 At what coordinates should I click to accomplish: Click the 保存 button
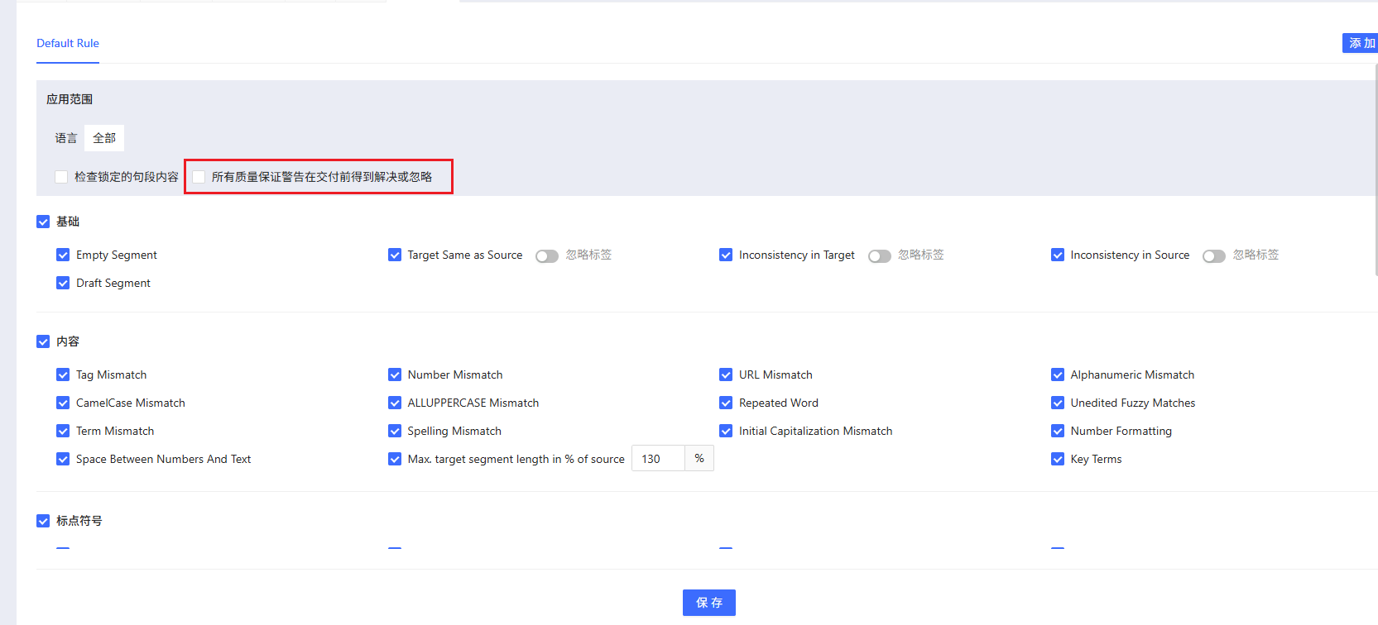(709, 603)
